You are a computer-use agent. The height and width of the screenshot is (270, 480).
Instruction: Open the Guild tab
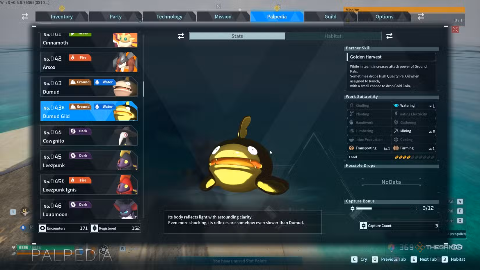coord(330,17)
